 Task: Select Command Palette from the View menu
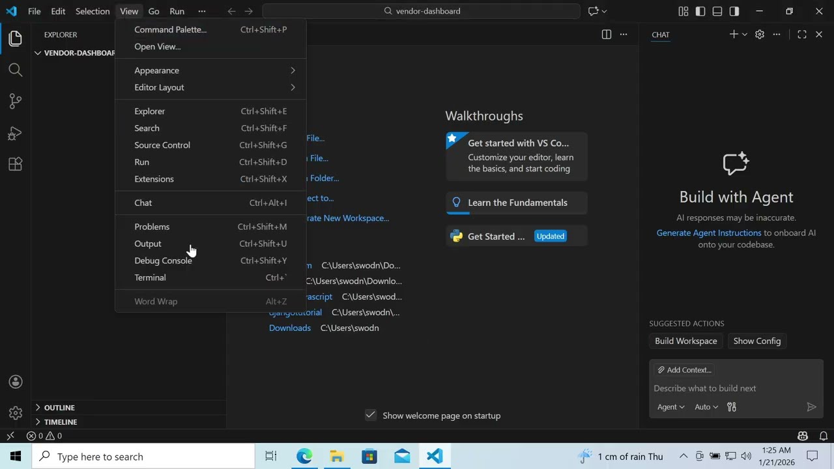pyautogui.click(x=210, y=29)
